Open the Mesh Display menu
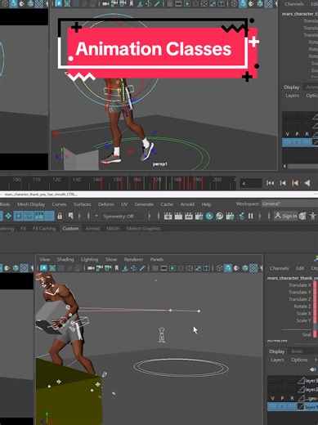The image size is (318, 425). tap(31, 204)
